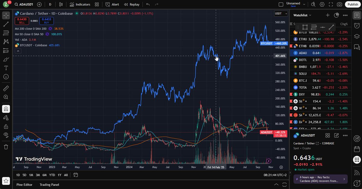The width and height of the screenshot is (362, 189).
Task: Open quick search lightning icon
Action: pos(313,5)
